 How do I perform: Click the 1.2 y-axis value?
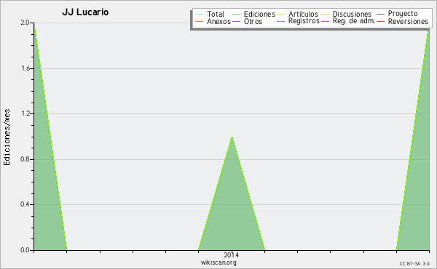point(25,113)
